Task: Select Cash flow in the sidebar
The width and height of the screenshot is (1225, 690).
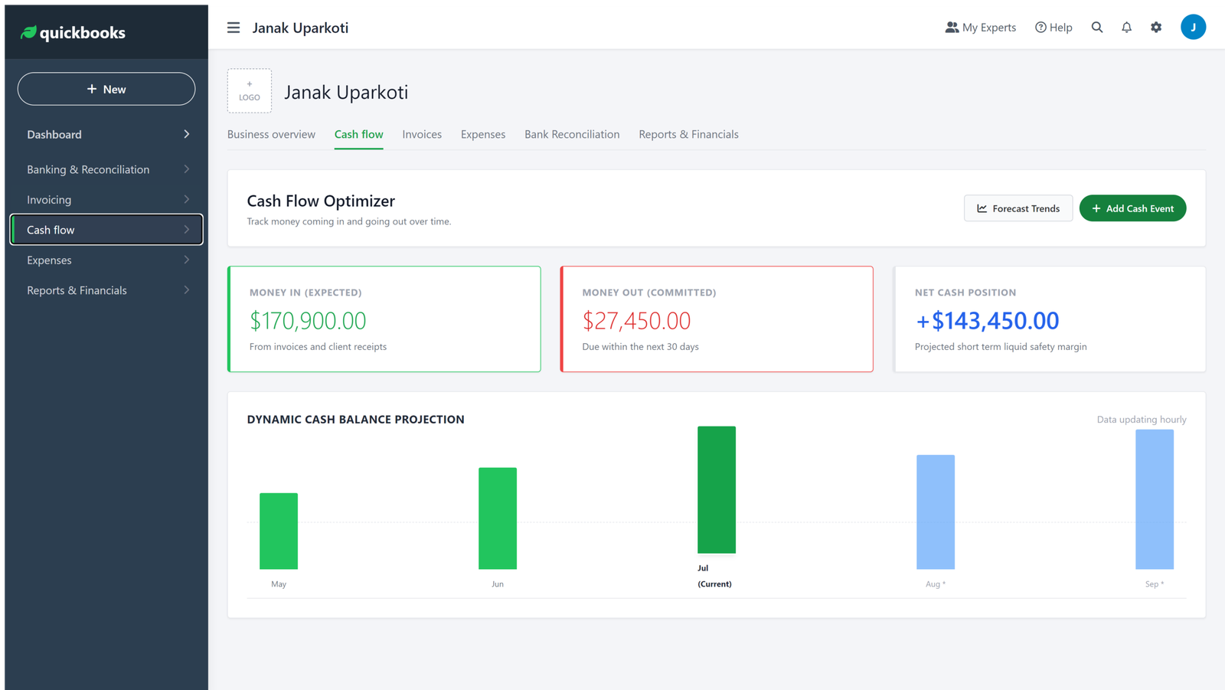Action: point(106,230)
